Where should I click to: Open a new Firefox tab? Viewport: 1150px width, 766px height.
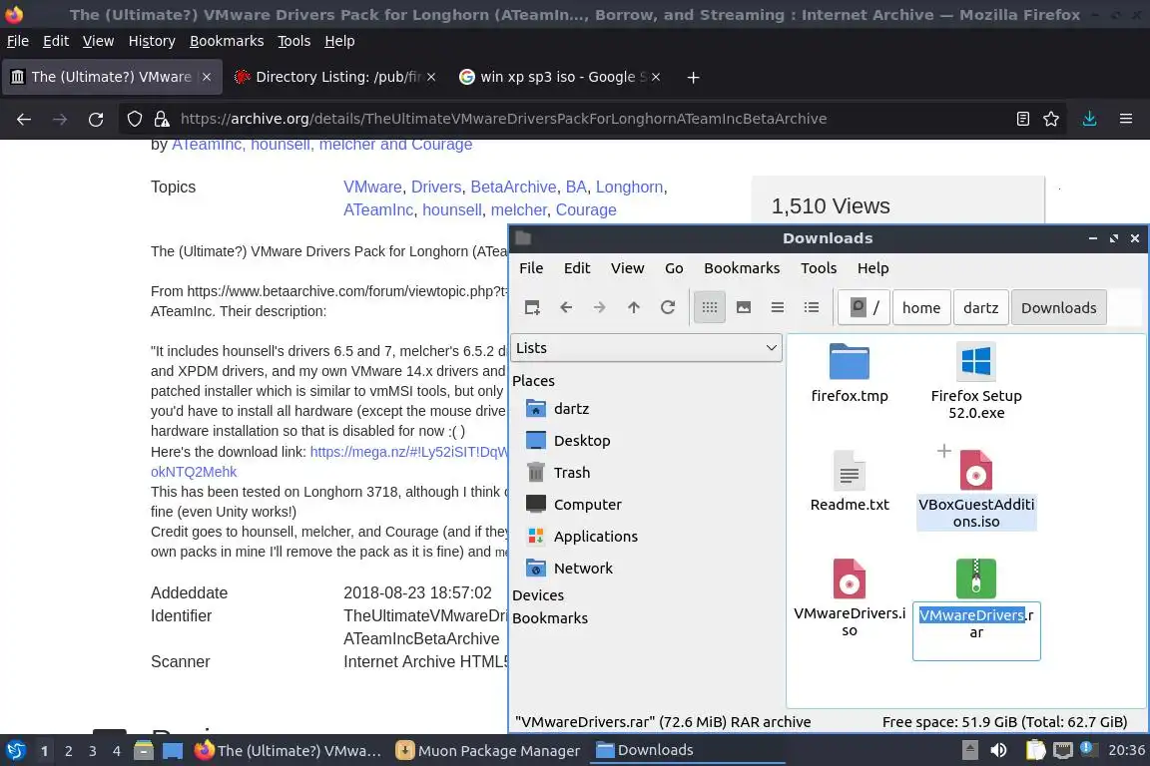(693, 77)
